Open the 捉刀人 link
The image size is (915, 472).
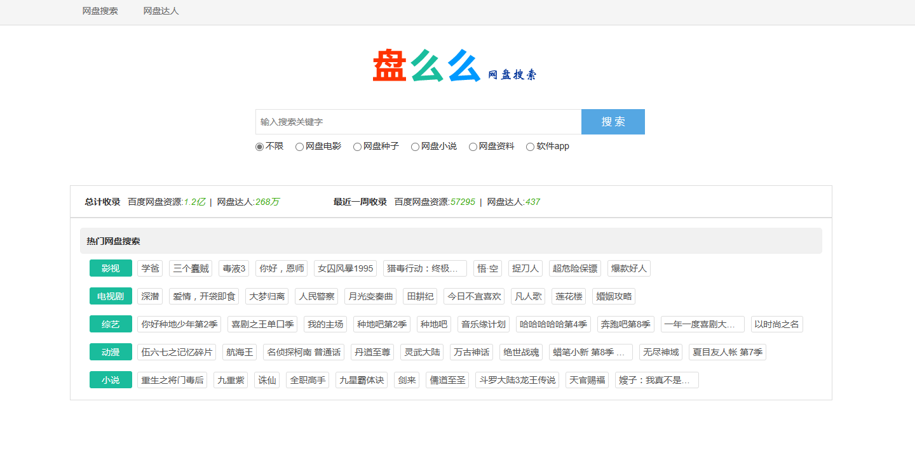[x=525, y=268]
